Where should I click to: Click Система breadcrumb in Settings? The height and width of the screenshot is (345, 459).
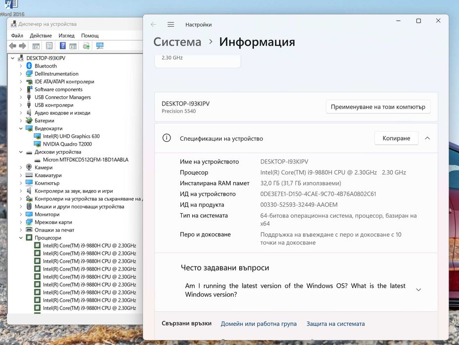tap(177, 42)
